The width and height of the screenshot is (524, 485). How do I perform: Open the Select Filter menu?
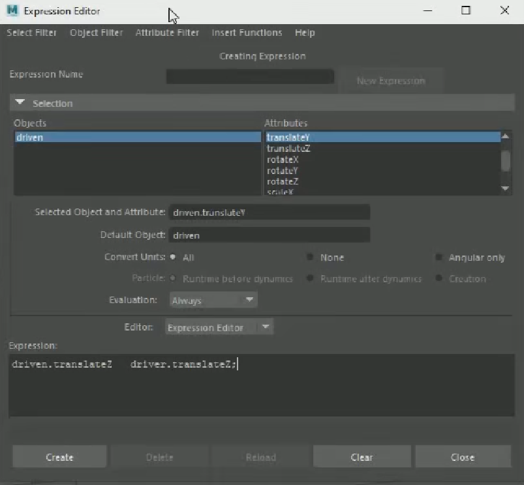31,33
